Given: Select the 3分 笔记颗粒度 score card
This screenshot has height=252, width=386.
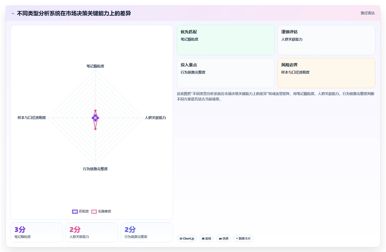Looking at the screenshot, I should click(37, 232).
